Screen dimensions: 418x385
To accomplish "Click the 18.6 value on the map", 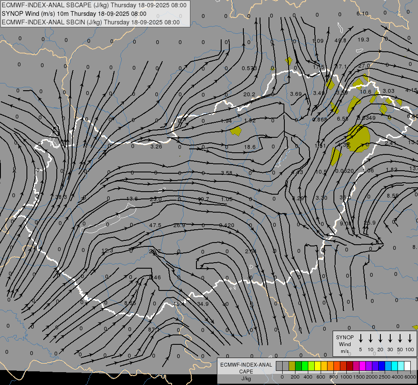I will click(x=250, y=147).
